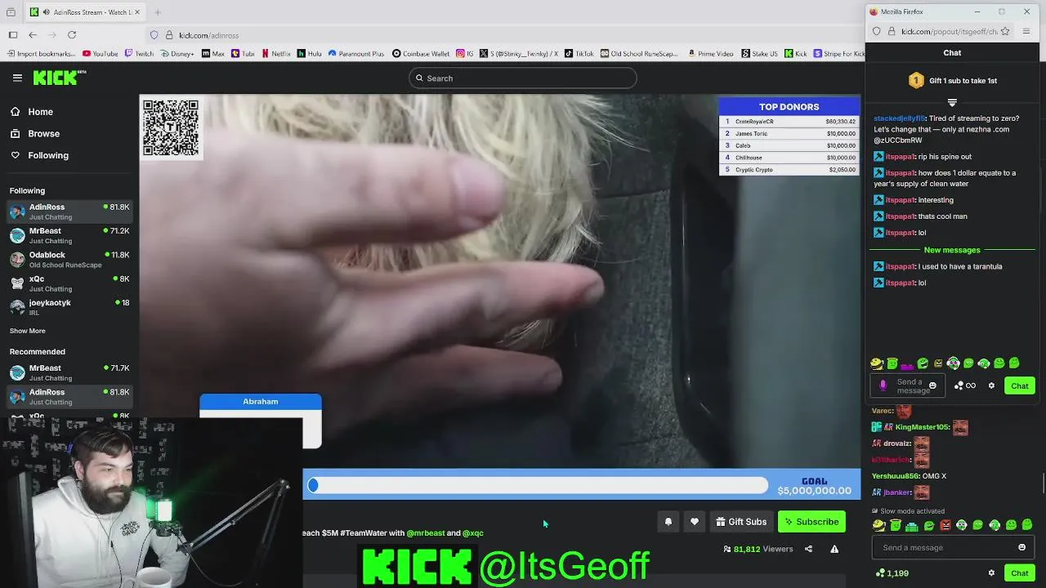Open emoji picker in main chat field
The width and height of the screenshot is (1046, 588).
(x=1021, y=548)
